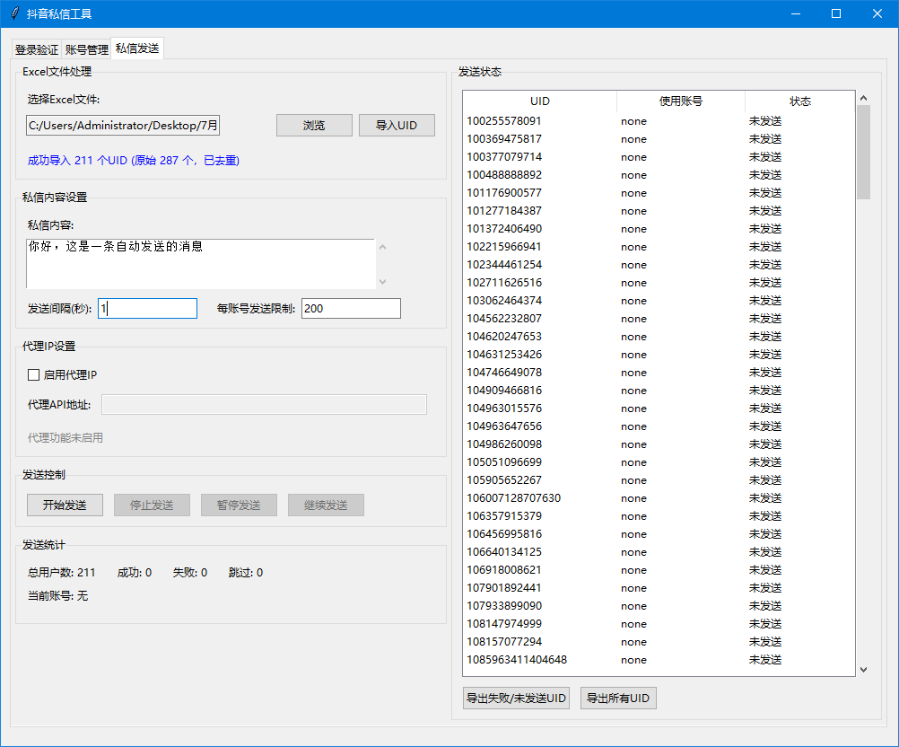
Task: Select row with UID 102215966941
Action: coord(659,247)
